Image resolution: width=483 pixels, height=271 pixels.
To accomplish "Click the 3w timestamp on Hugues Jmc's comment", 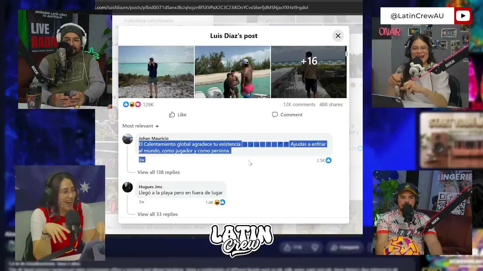I will [142, 202].
